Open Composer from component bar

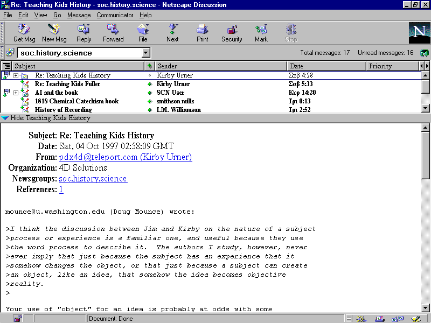click(416, 319)
